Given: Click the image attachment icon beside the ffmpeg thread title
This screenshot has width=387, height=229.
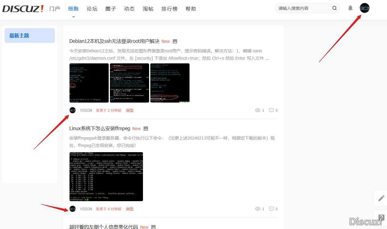Looking at the screenshot, I should [x=145, y=128].
